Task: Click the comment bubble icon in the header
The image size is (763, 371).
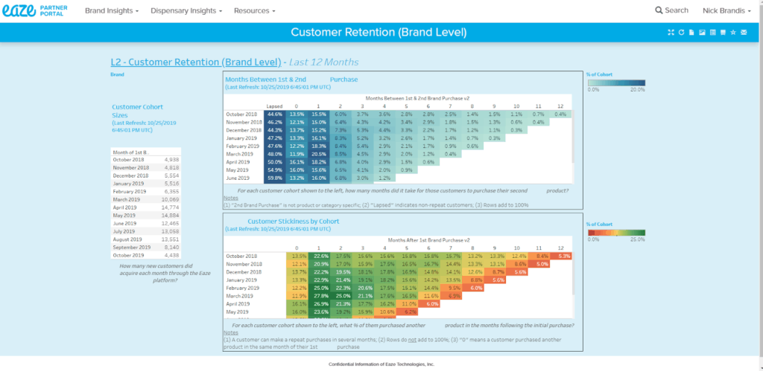Action: pyautogui.click(x=723, y=33)
